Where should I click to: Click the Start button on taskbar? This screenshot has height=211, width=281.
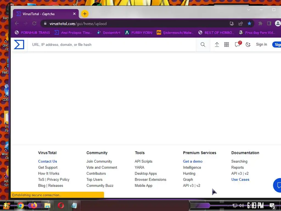[7, 206]
